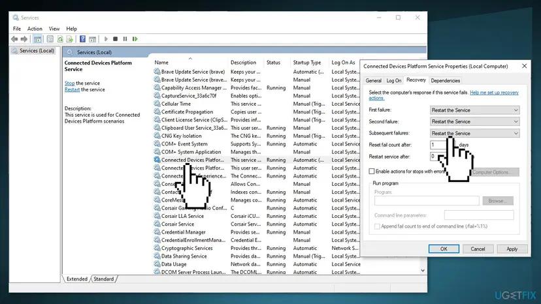
Task: Select the Brave Update Service (brave) row
Action: 257,72
